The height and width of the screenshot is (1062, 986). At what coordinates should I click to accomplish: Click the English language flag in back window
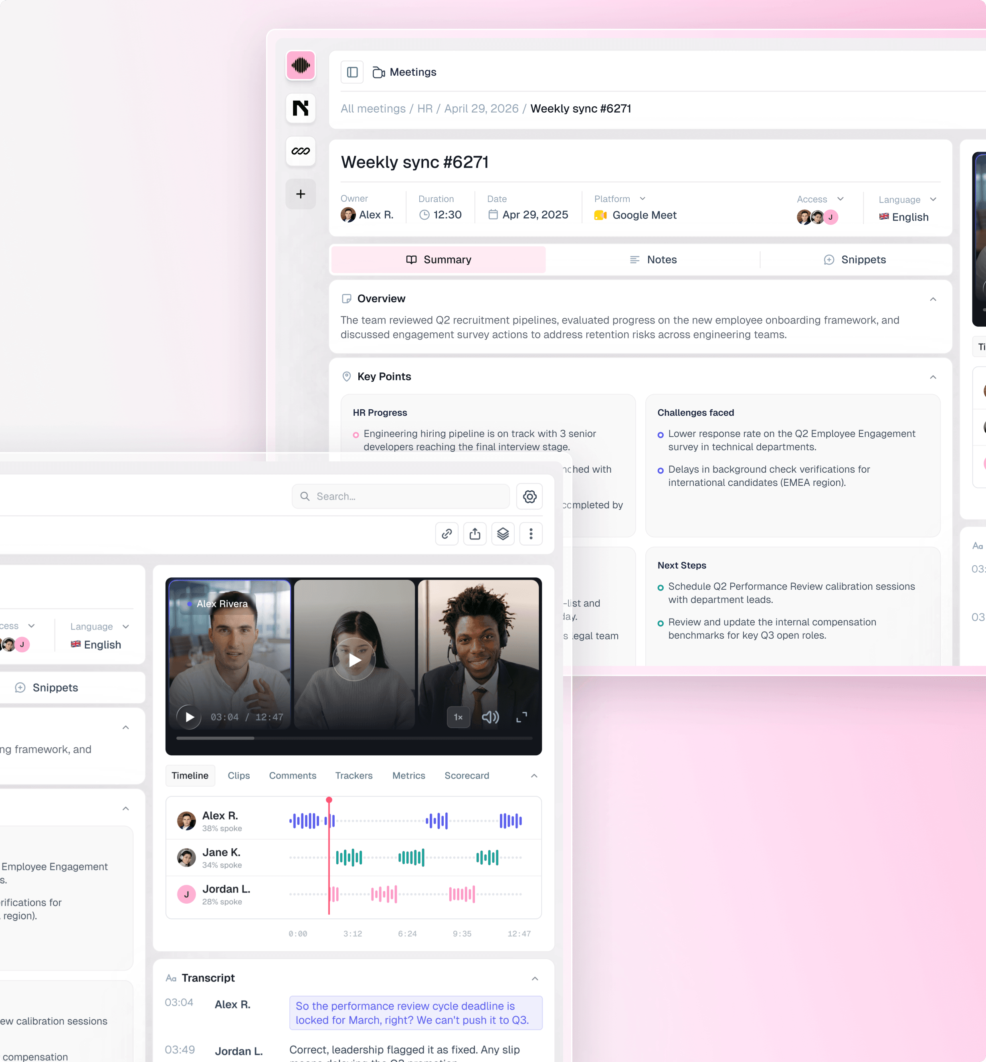[x=883, y=216]
